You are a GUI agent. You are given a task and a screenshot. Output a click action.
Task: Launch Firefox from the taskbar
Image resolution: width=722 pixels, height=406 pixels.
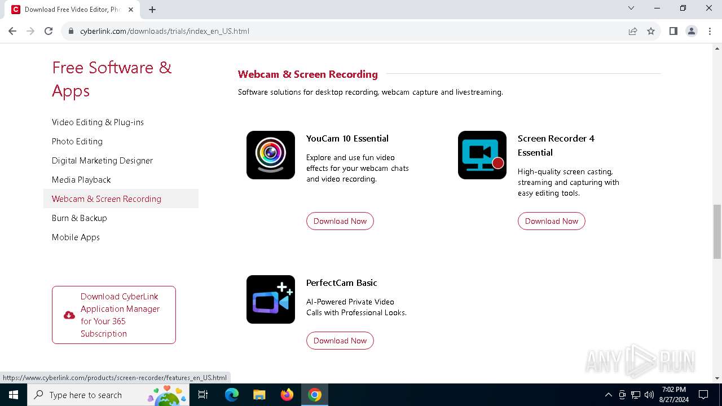tap(287, 395)
